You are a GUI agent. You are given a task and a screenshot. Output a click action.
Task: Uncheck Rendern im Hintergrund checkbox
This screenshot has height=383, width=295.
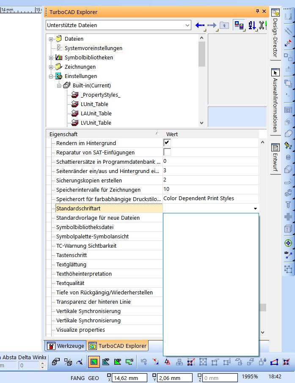(167, 143)
